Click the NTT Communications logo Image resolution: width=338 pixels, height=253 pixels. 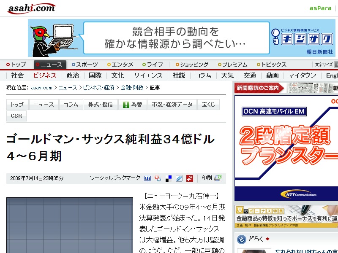coord(299,194)
